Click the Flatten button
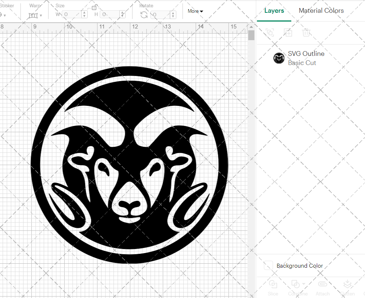 point(347,288)
